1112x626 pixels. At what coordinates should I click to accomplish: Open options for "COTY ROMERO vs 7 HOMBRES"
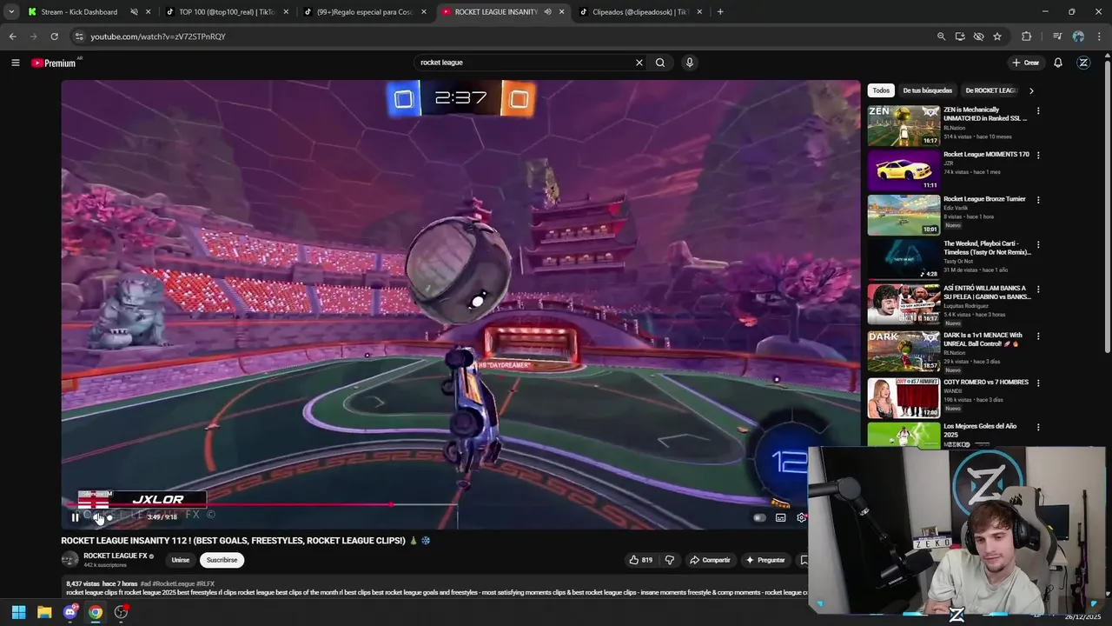tap(1037, 383)
